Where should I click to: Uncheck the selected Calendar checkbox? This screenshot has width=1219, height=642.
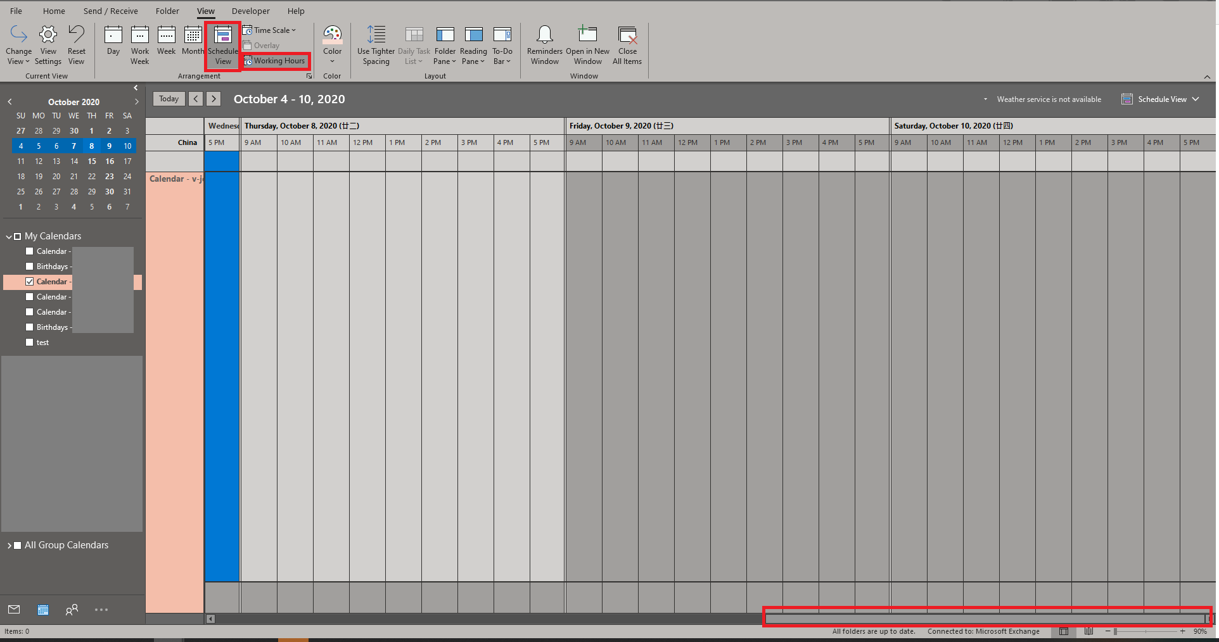coord(29,282)
